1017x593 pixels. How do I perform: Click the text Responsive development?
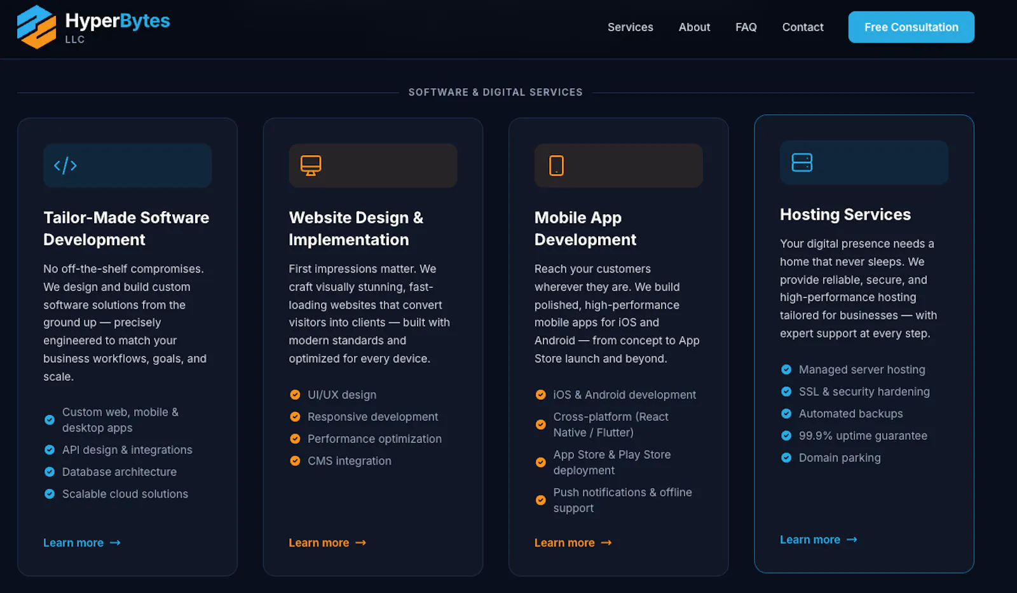pyautogui.click(x=373, y=417)
